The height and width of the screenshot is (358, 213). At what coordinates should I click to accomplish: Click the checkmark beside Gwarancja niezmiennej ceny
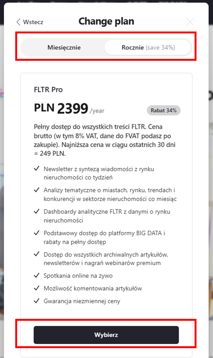tap(37, 301)
